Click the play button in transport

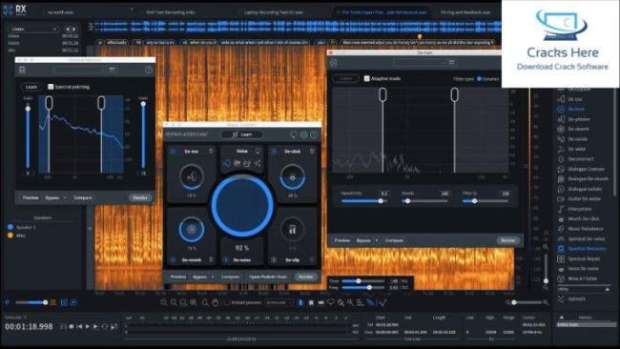tap(88, 326)
